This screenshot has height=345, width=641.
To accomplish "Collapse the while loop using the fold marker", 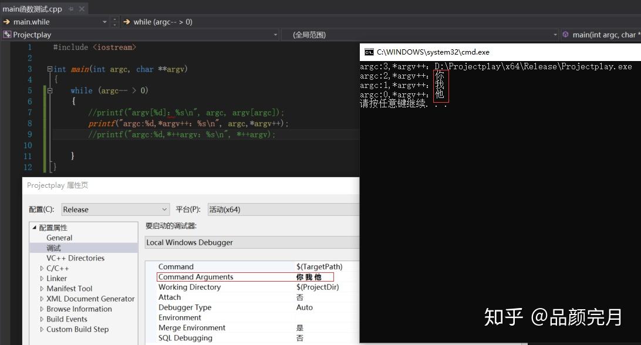I will (x=49, y=90).
